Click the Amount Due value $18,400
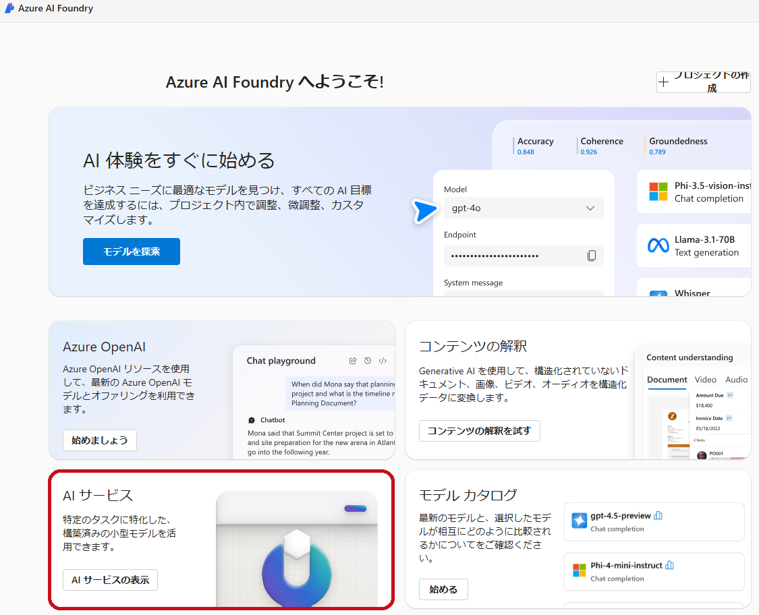This screenshot has height=615, width=759. (x=704, y=405)
